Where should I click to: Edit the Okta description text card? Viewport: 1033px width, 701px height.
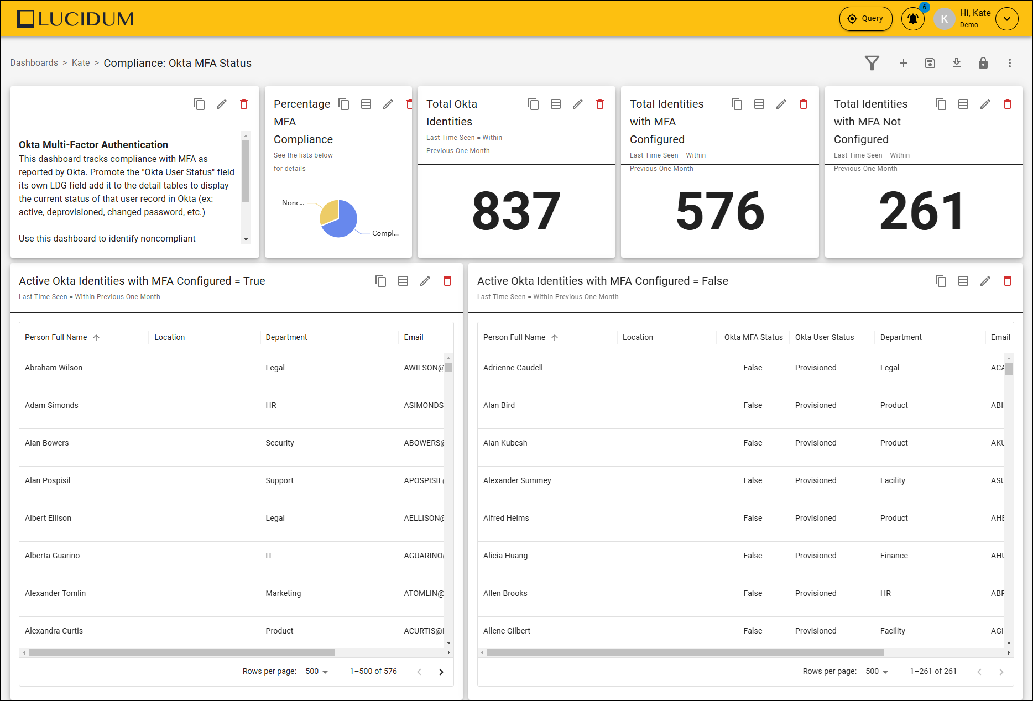222,104
